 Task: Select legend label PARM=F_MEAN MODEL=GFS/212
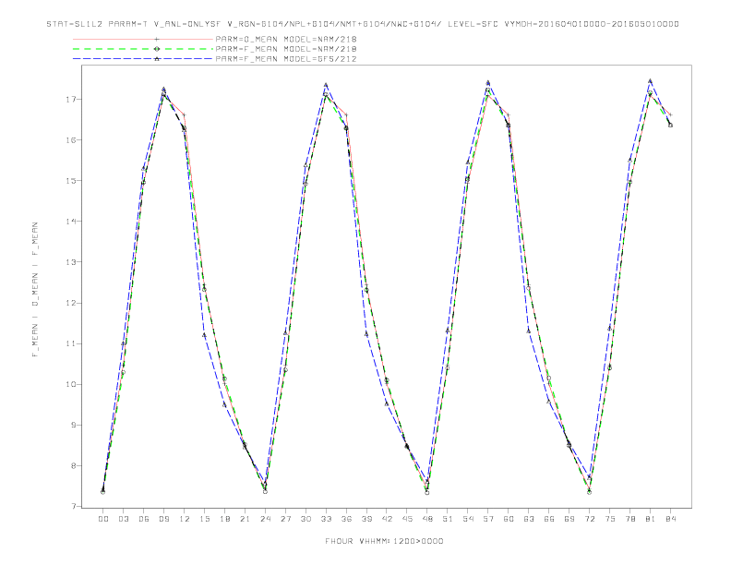point(286,59)
